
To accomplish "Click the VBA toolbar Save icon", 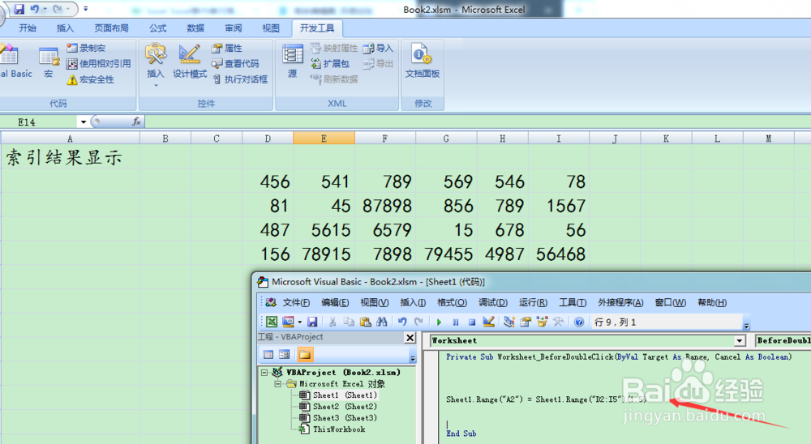I will [x=312, y=322].
